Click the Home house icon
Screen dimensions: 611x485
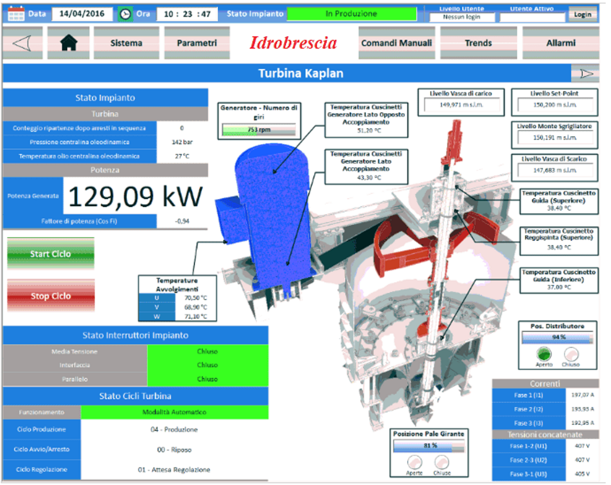coord(68,43)
